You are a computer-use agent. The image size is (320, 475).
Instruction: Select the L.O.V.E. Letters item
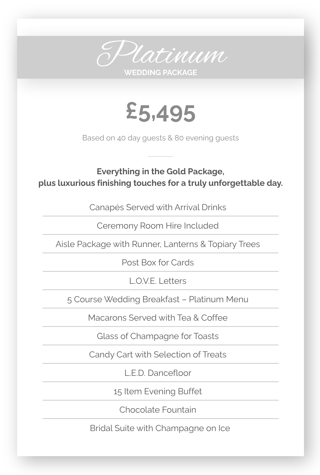tap(158, 281)
